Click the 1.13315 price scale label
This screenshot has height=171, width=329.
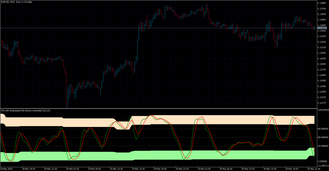pos(322,36)
